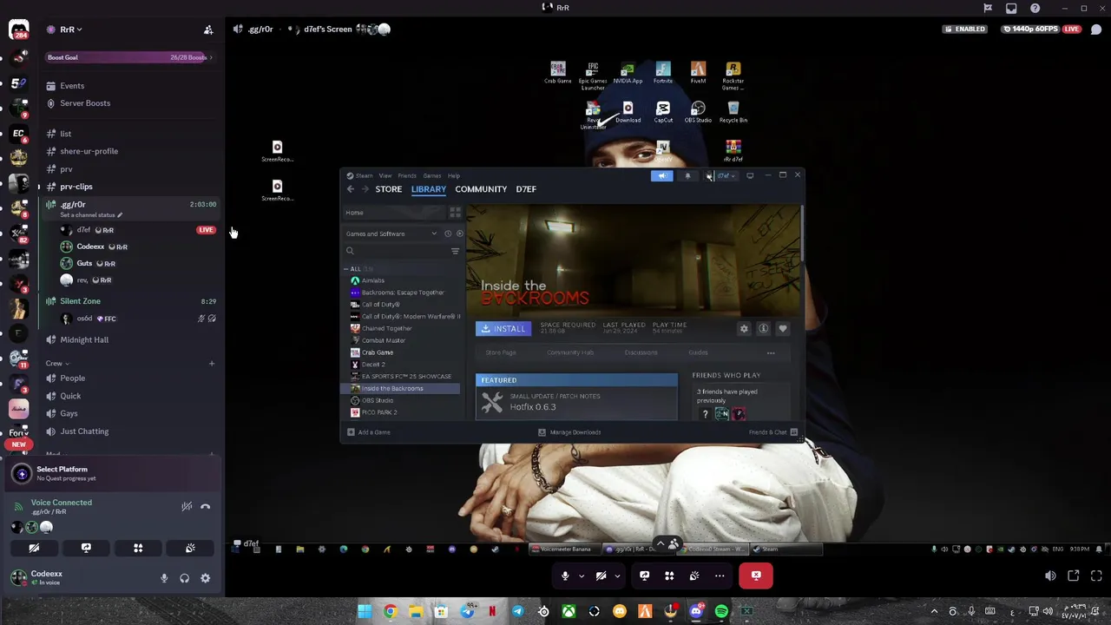Toggle camera in the stream control bar
The image size is (1111, 625).
601,576
